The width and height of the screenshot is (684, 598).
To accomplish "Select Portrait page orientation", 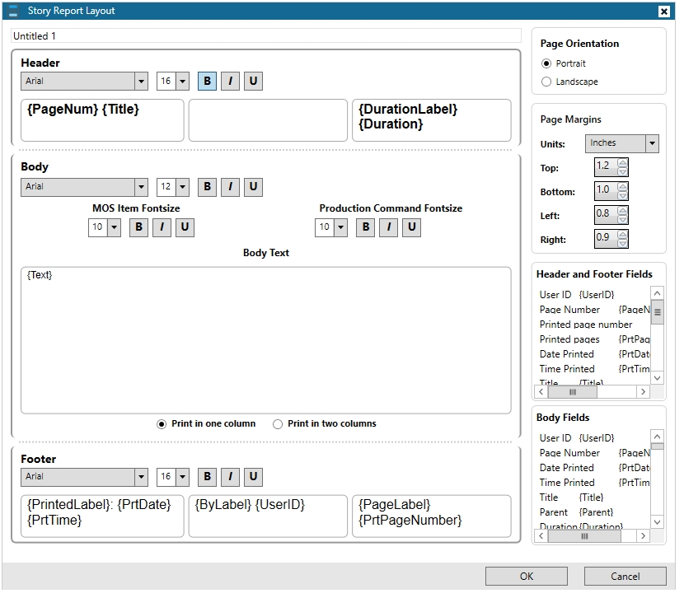I will pos(546,63).
